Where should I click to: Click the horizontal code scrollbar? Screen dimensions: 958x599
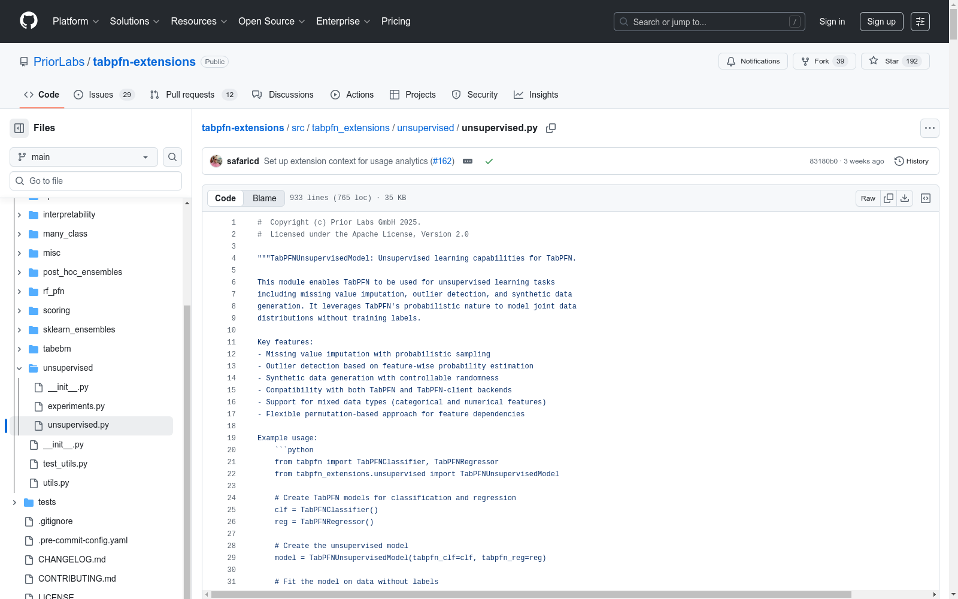pos(531,595)
